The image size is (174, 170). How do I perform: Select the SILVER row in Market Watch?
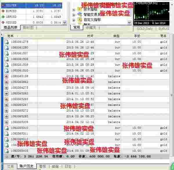click(x=32, y=5)
